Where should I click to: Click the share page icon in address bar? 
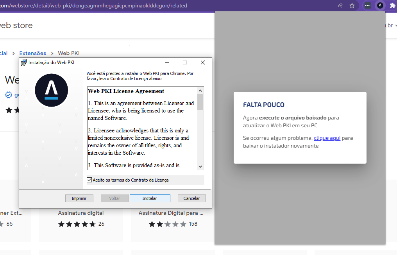click(340, 5)
